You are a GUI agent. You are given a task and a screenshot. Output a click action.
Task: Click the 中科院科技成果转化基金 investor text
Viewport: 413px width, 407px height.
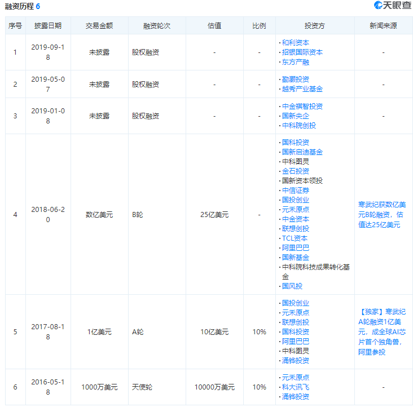click(x=316, y=272)
